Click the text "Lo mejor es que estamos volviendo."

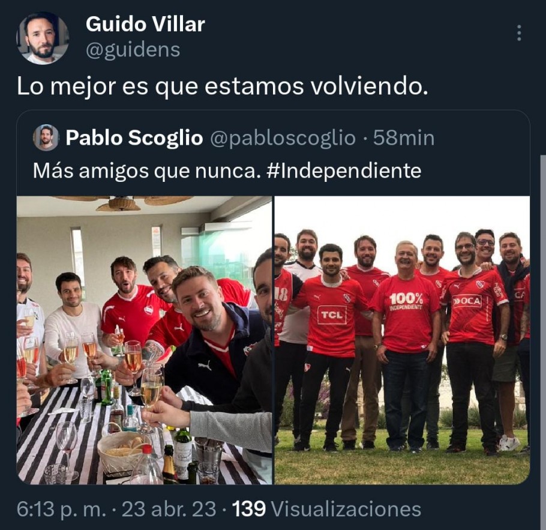pos(222,86)
